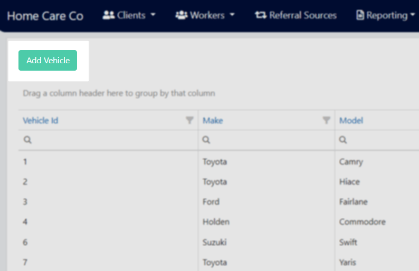Click the Add Vehicle button
The image size is (419, 271).
[47, 60]
